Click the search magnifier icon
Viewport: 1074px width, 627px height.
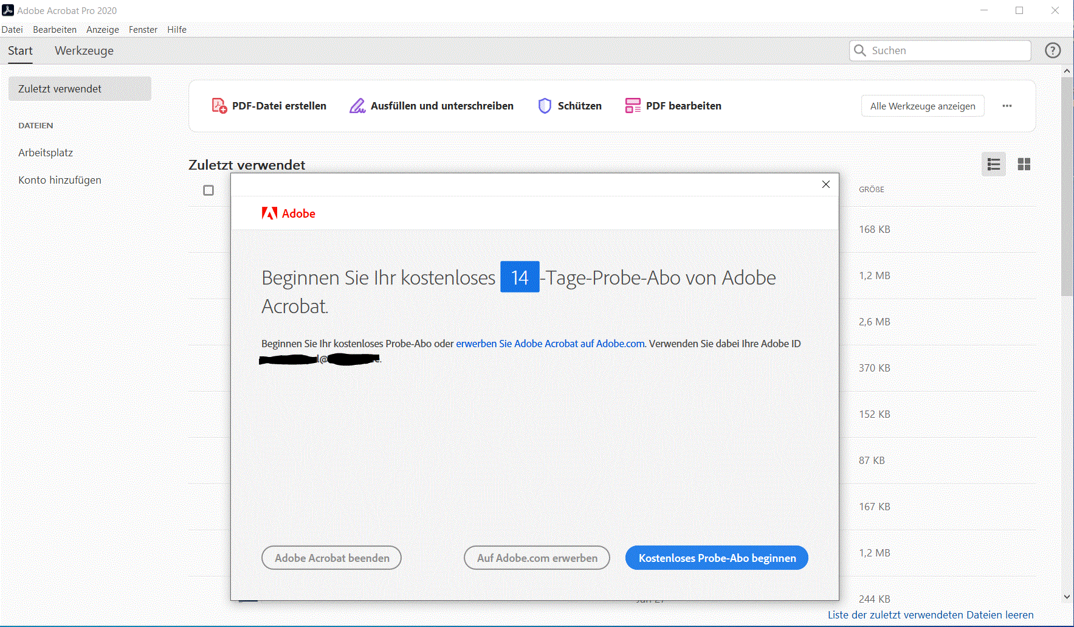860,50
